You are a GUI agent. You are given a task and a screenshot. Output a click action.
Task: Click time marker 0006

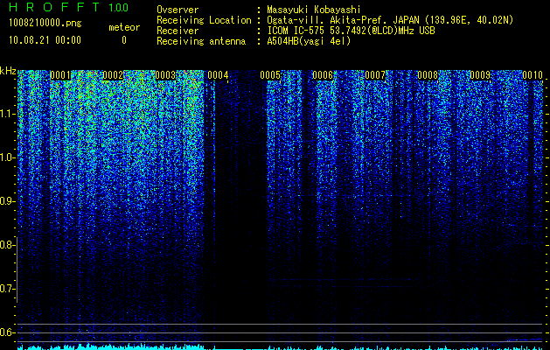pyautogui.click(x=323, y=75)
